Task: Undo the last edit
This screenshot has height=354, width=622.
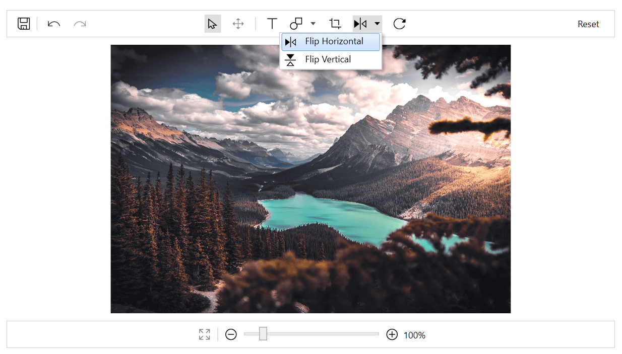Action: coord(54,24)
